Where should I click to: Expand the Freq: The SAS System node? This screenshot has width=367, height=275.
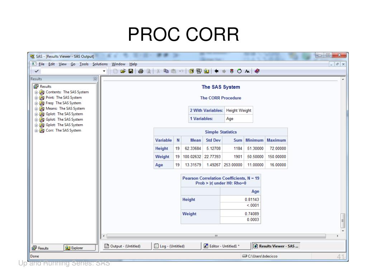click(x=36, y=103)
